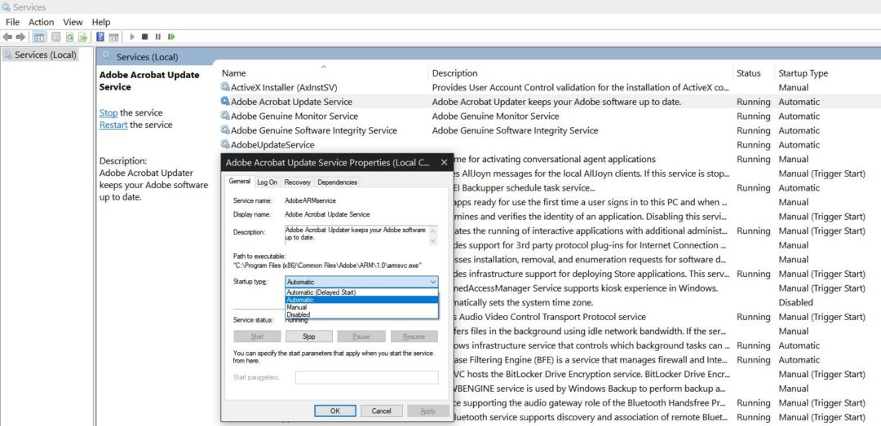Select the General tab in Properties dialog
The height and width of the screenshot is (426, 881).
[239, 182]
